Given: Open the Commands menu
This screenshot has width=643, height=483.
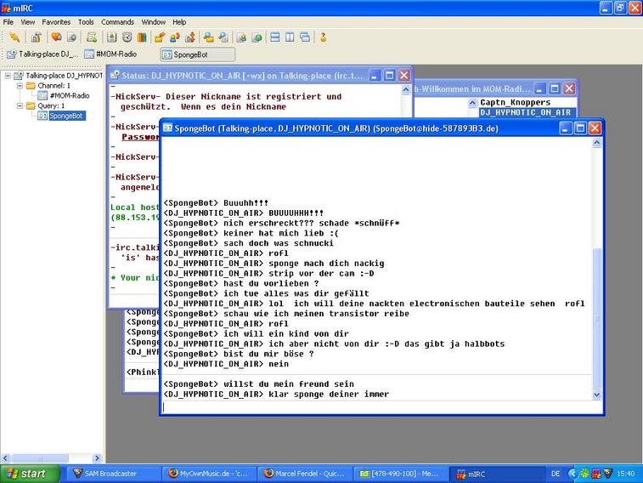Looking at the screenshot, I should [117, 22].
